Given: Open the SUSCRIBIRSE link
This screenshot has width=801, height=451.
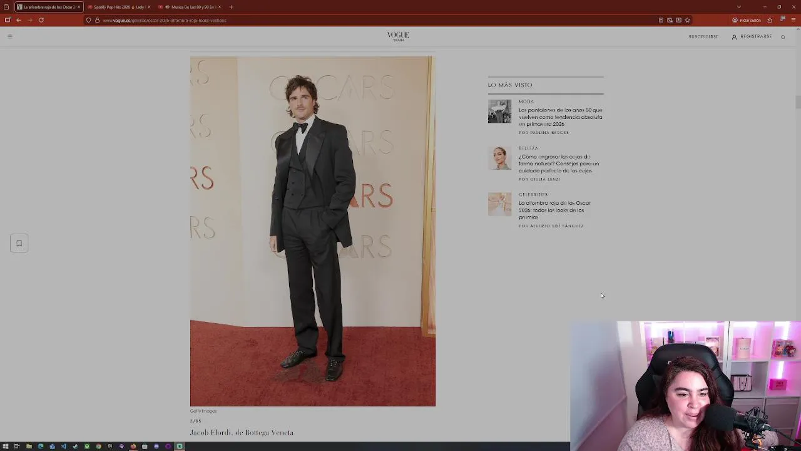Looking at the screenshot, I should (x=703, y=37).
